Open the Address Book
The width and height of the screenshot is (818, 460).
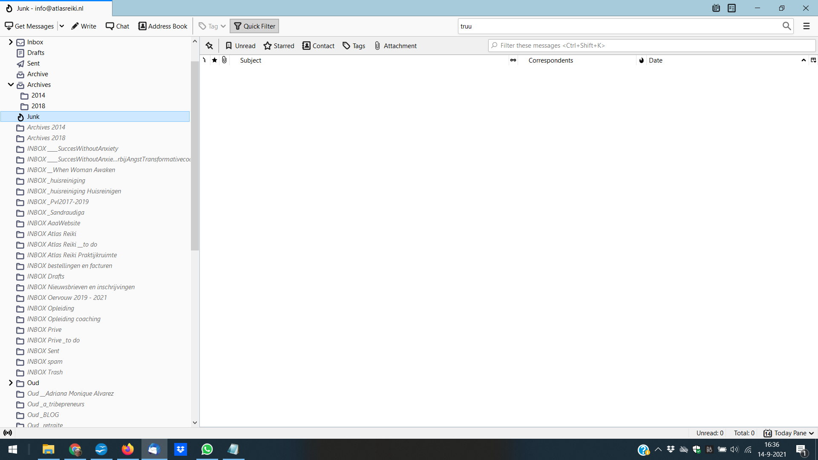click(x=163, y=26)
